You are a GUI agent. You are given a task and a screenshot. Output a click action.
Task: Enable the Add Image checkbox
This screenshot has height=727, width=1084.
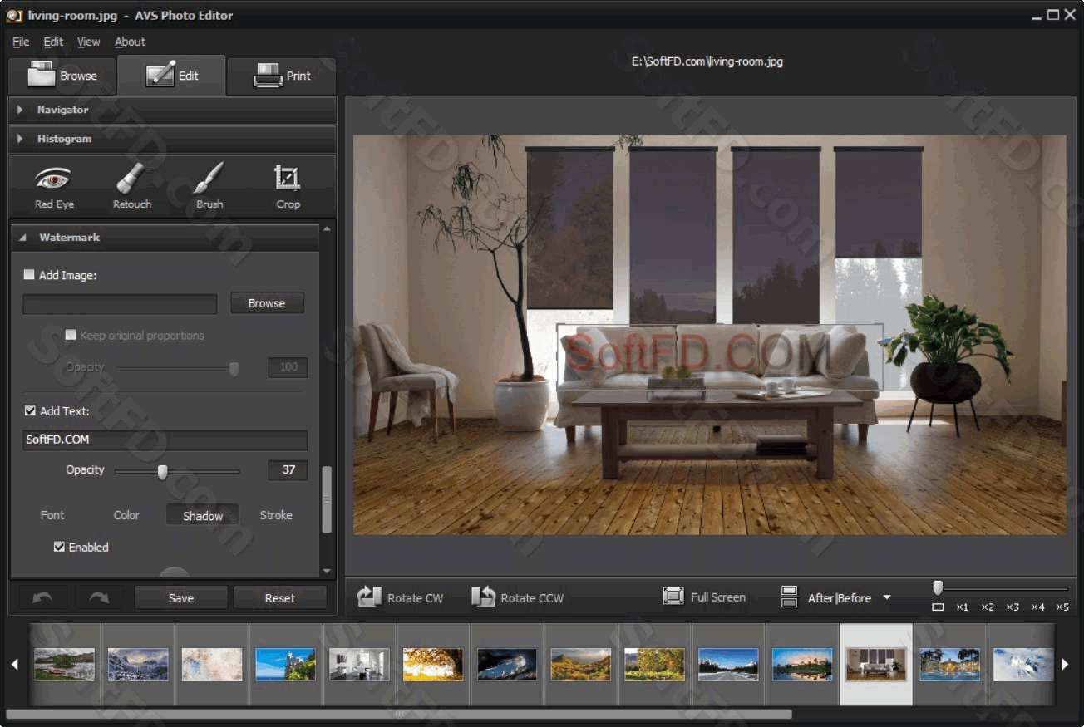[x=30, y=275]
